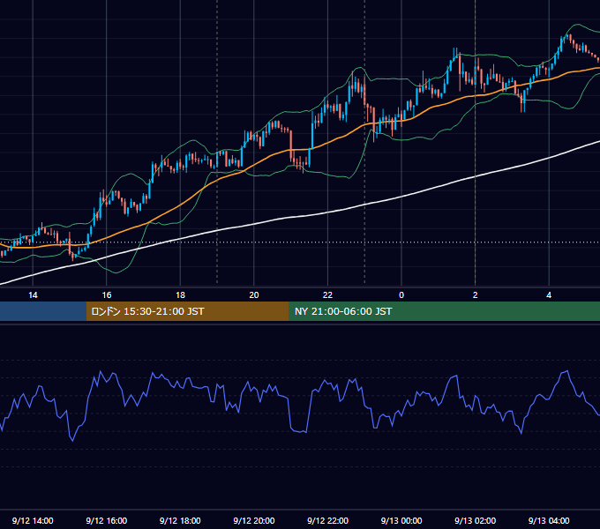Click the blue session bar before London
The width and height of the screenshot is (600, 529).
coord(43,311)
